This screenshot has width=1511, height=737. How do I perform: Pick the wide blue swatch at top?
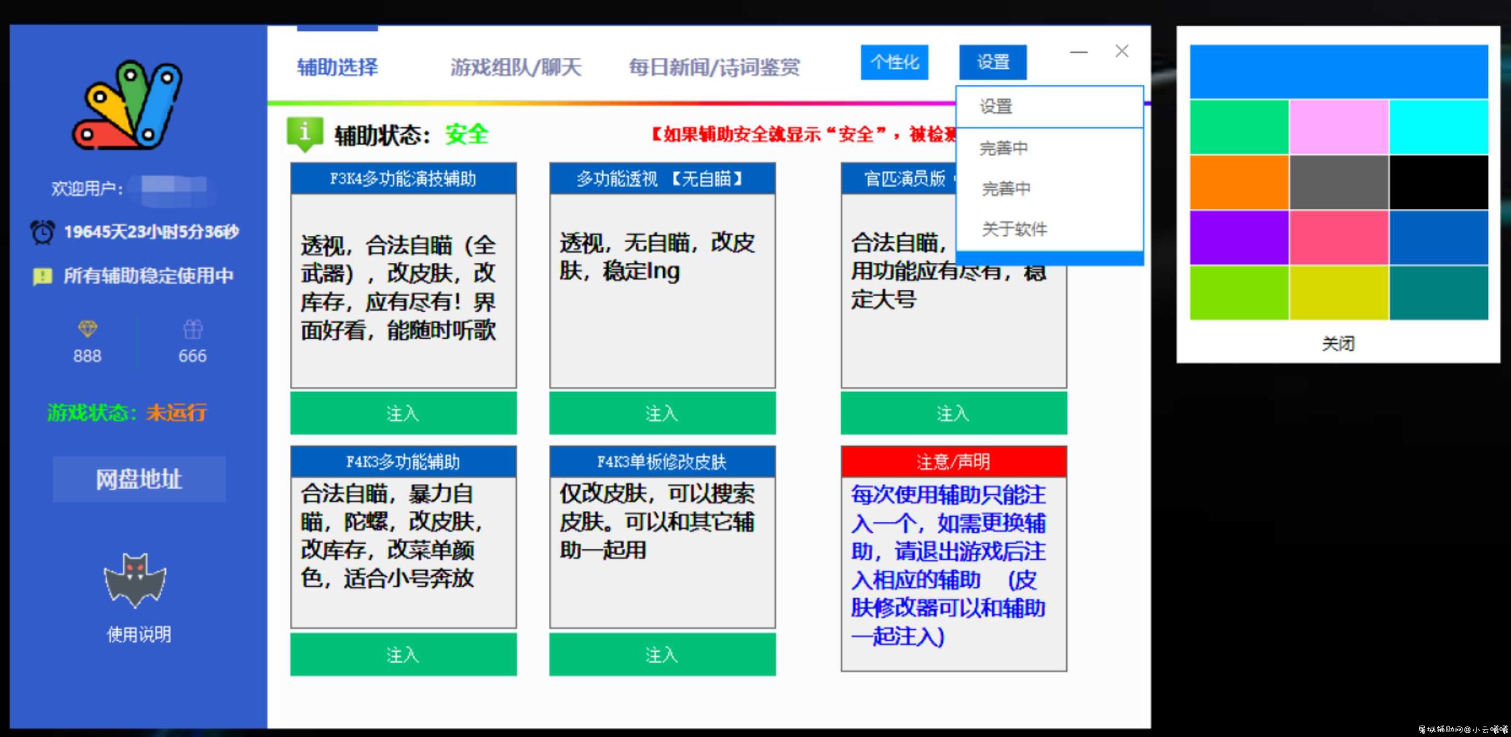[1339, 72]
